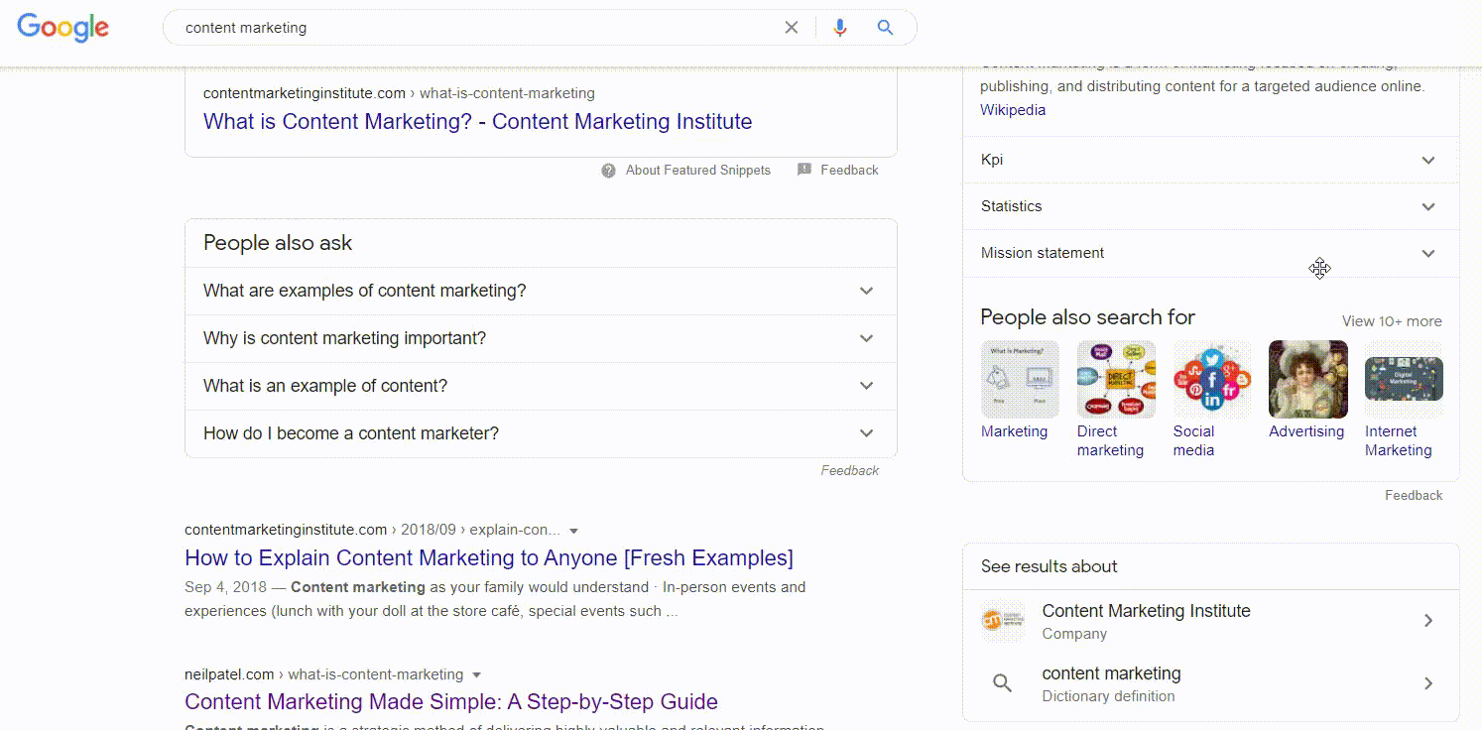Click the Google logo
The height and width of the screenshot is (730, 1482).
[63, 28]
